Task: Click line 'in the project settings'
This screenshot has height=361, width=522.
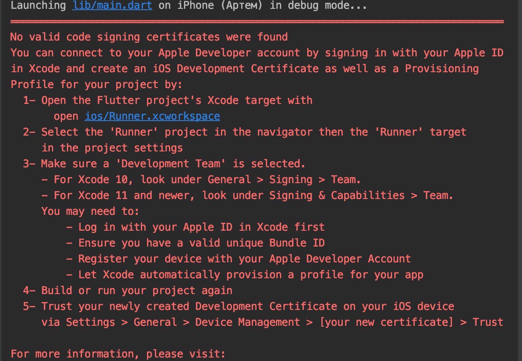Action: pyautogui.click(x=112, y=148)
